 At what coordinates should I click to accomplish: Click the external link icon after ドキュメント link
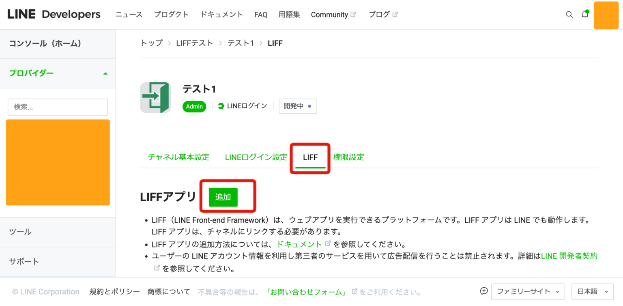[328, 244]
